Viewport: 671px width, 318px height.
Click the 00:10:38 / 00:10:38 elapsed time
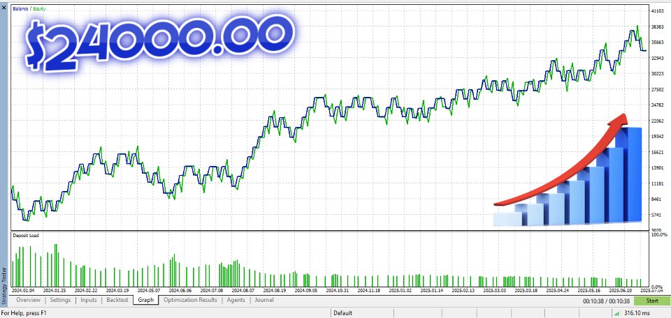coord(606,301)
